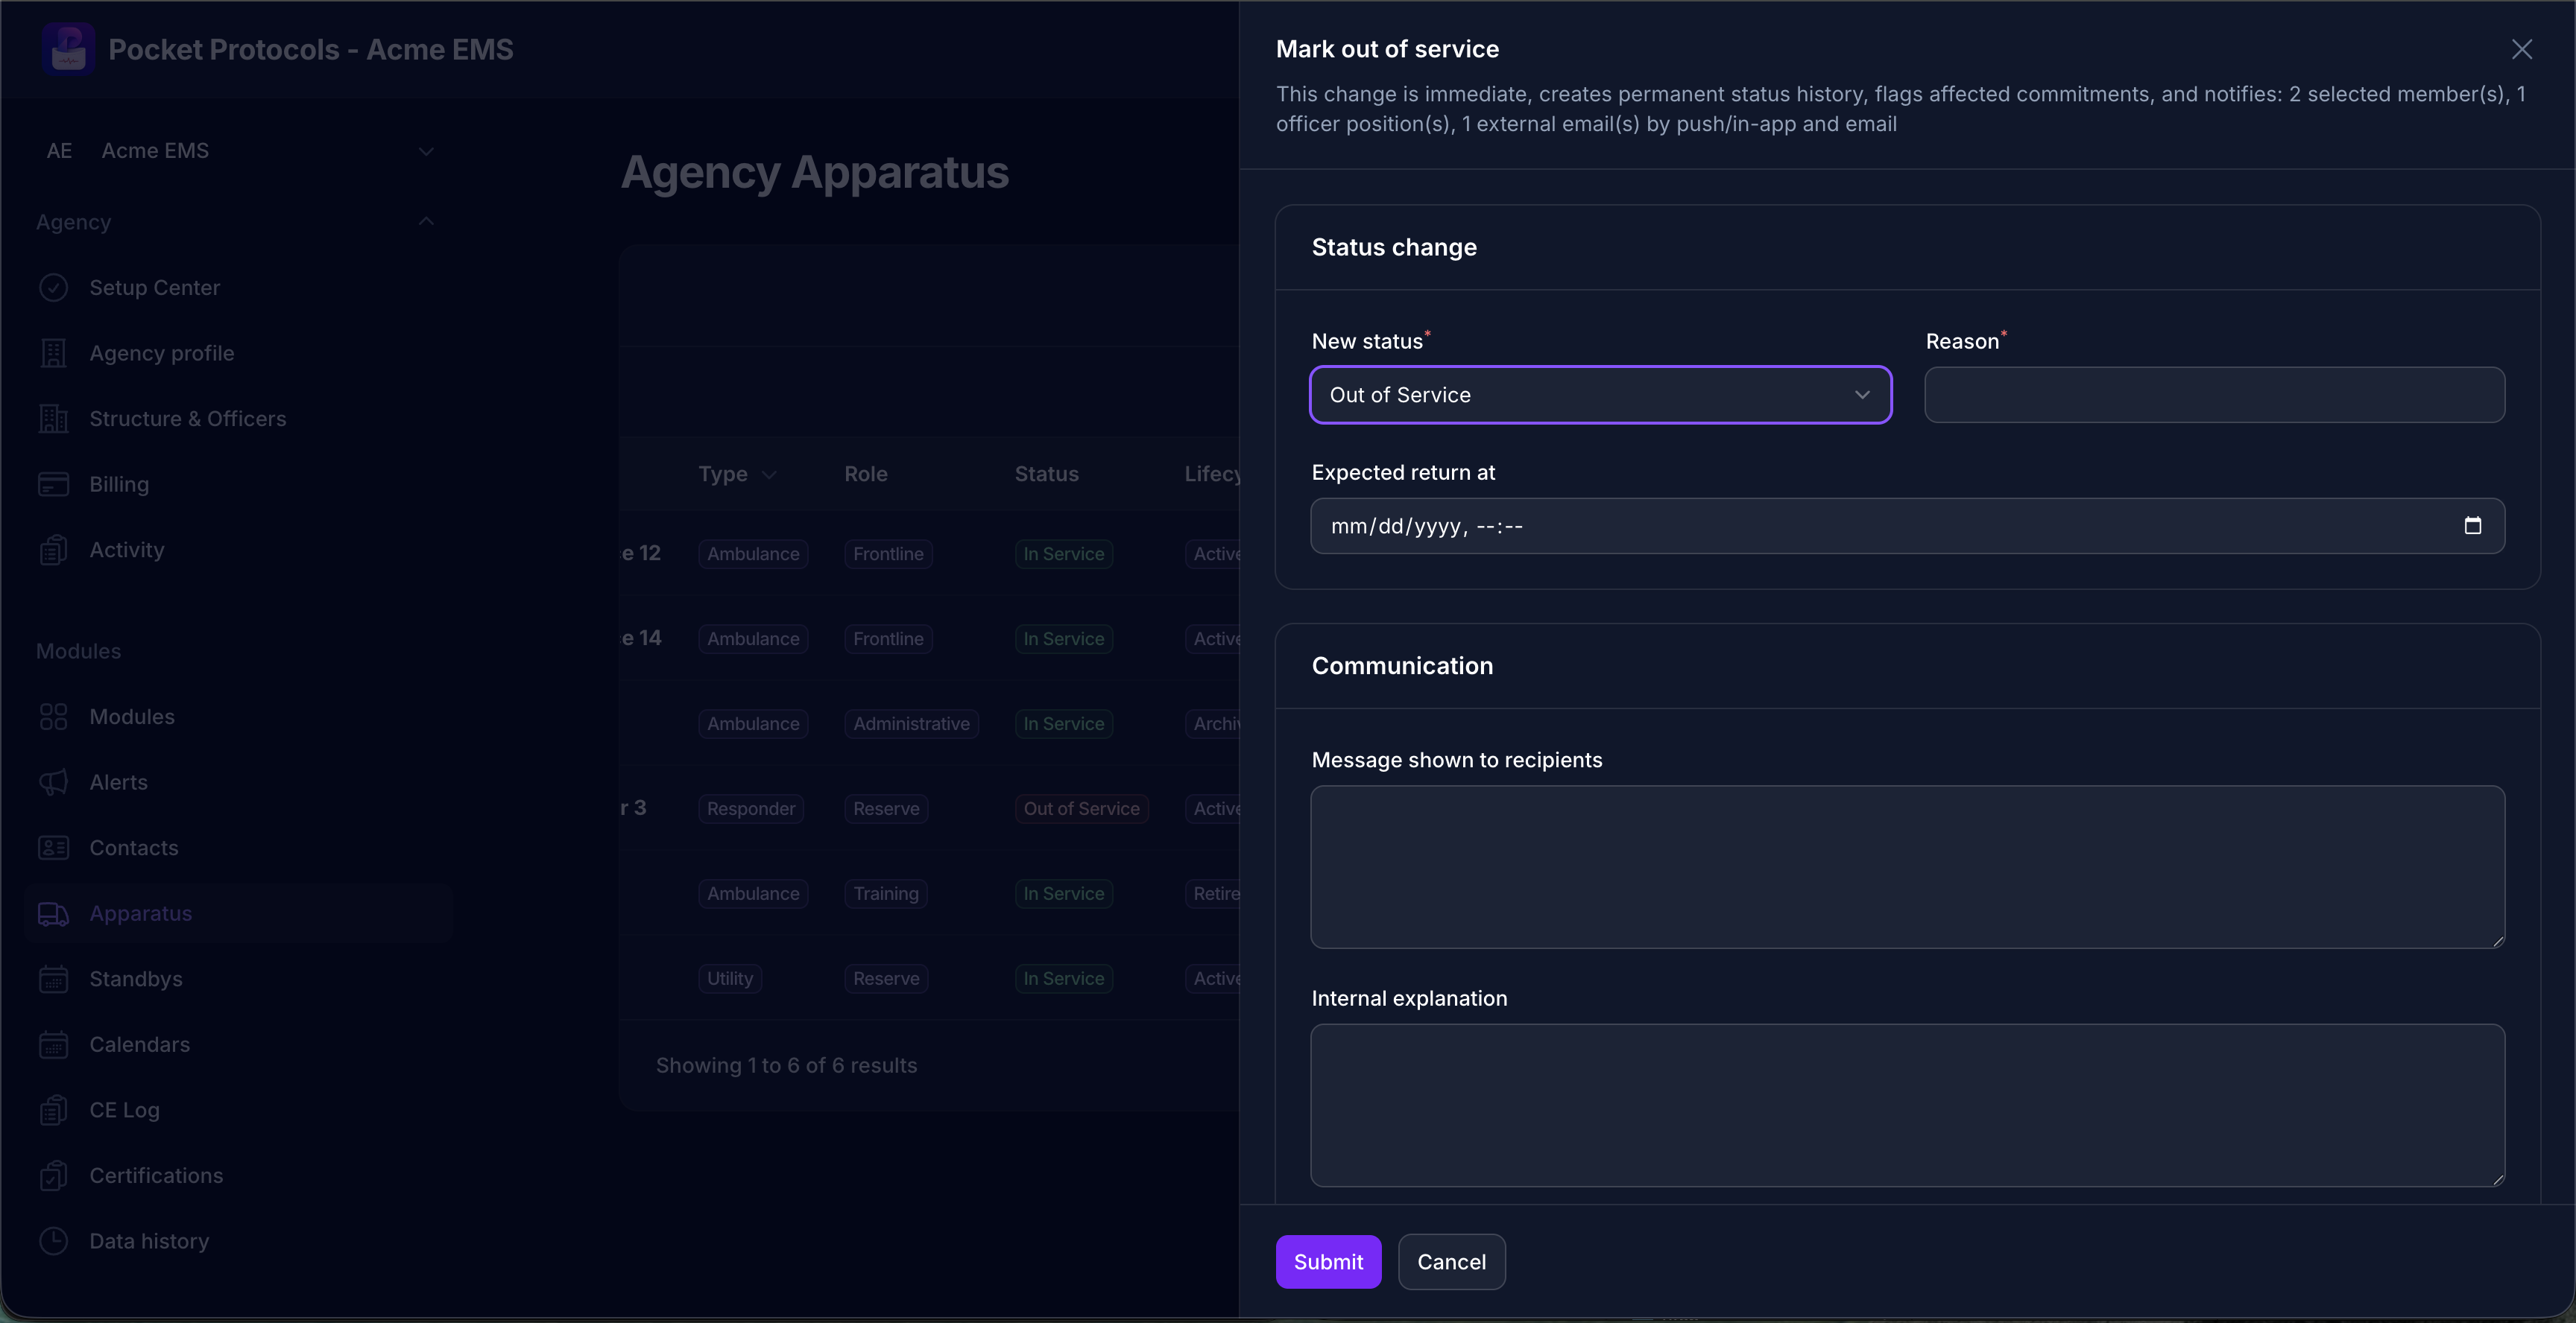The width and height of the screenshot is (2576, 1323).
Task: Focus the Expected return at field
Action: pos(1907,526)
